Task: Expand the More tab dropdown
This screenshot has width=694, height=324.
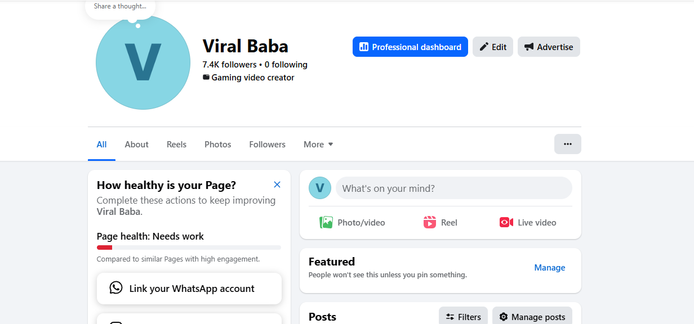Action: [x=318, y=145]
